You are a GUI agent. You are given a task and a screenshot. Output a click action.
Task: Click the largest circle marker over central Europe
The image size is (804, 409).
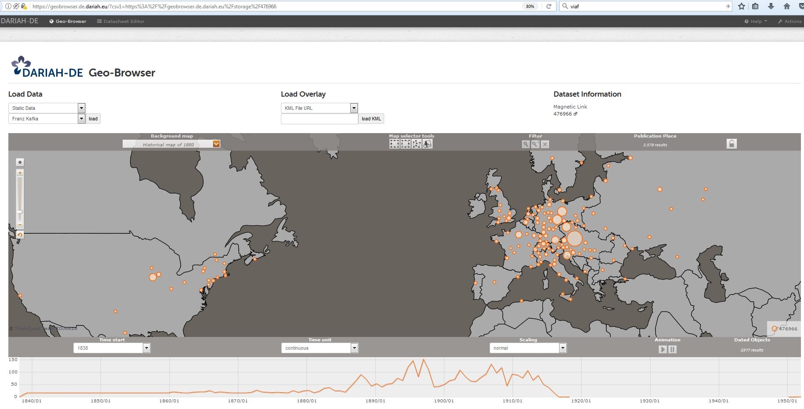tap(574, 239)
